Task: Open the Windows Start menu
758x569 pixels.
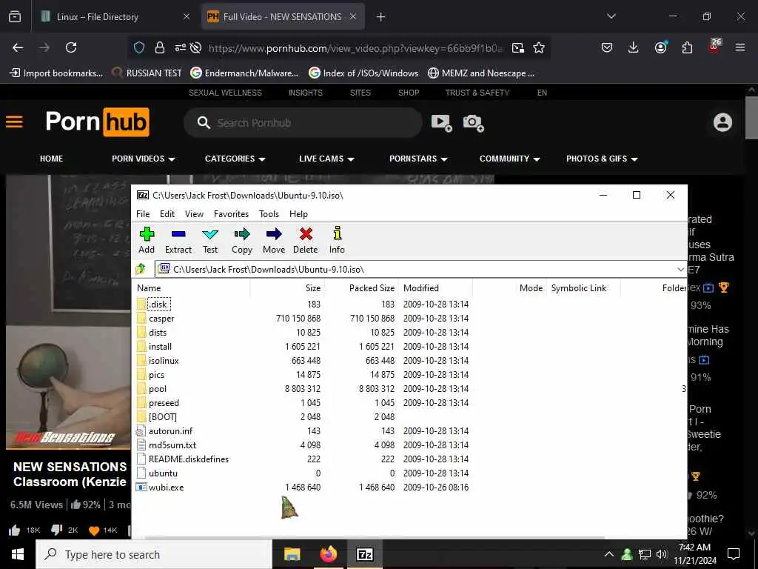Action: 18,554
